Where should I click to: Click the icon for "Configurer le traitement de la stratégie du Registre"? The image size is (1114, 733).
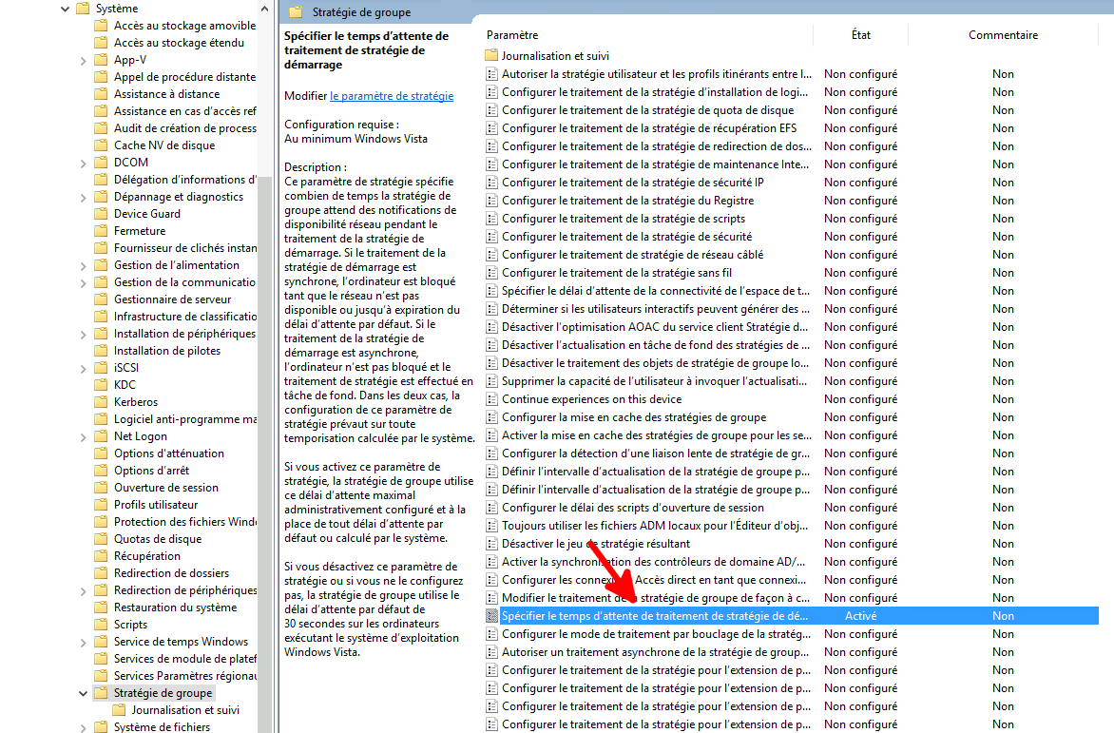click(492, 200)
